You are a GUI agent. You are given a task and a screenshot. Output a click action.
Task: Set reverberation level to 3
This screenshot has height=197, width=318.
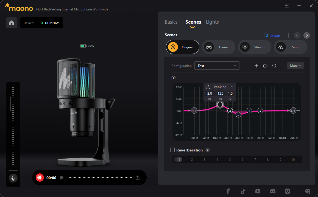tap(204, 159)
